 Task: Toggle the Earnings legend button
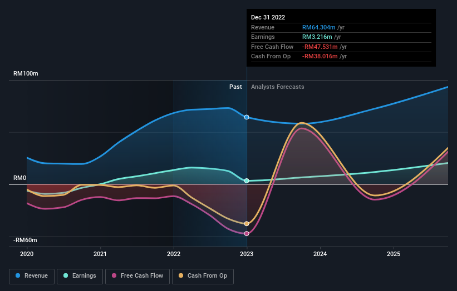[80, 276]
